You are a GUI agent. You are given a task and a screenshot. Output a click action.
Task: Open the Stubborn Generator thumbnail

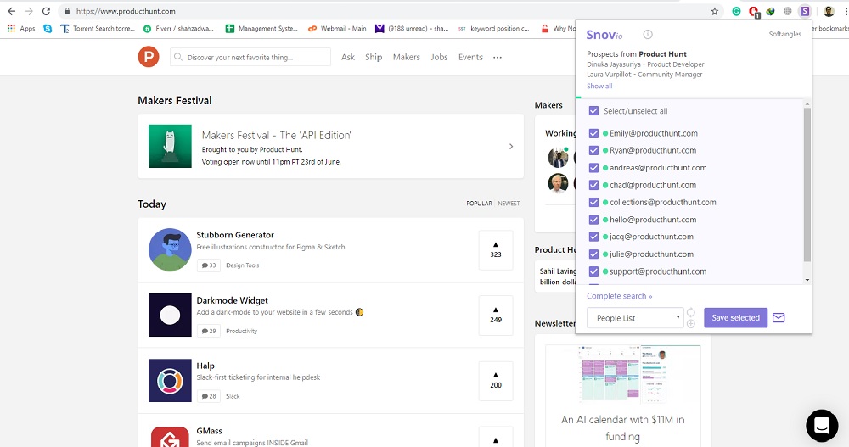tap(170, 249)
